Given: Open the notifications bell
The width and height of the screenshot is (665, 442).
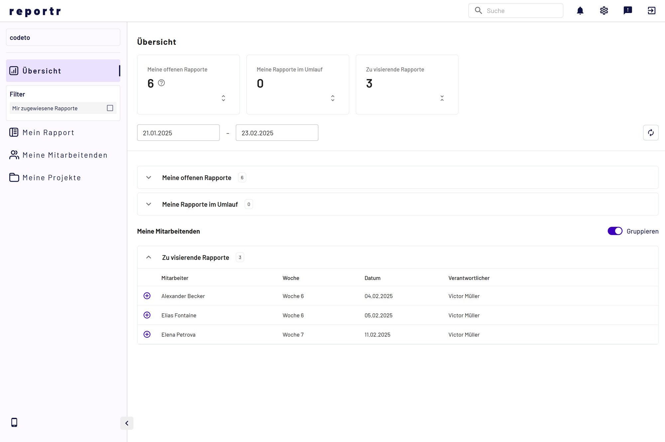Looking at the screenshot, I should pos(580,11).
